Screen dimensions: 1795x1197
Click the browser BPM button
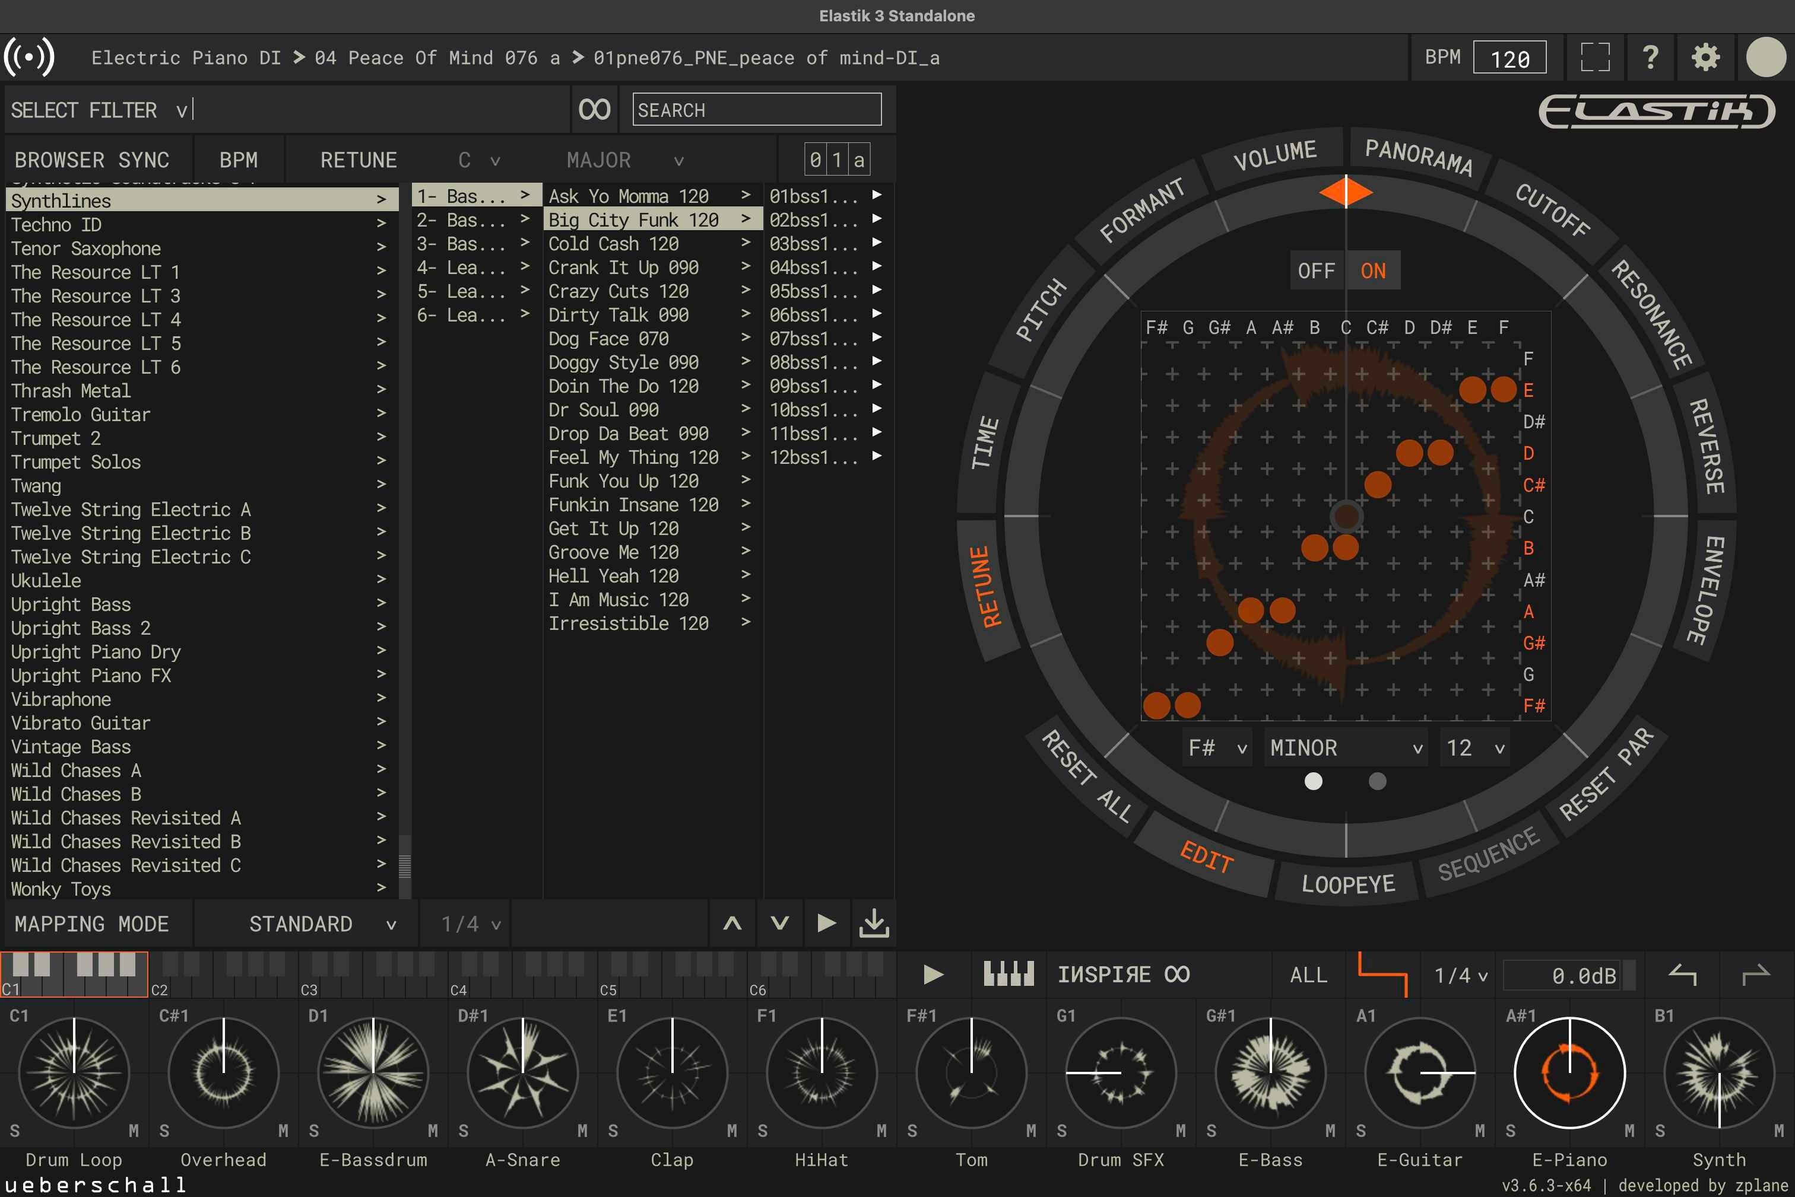pos(238,160)
